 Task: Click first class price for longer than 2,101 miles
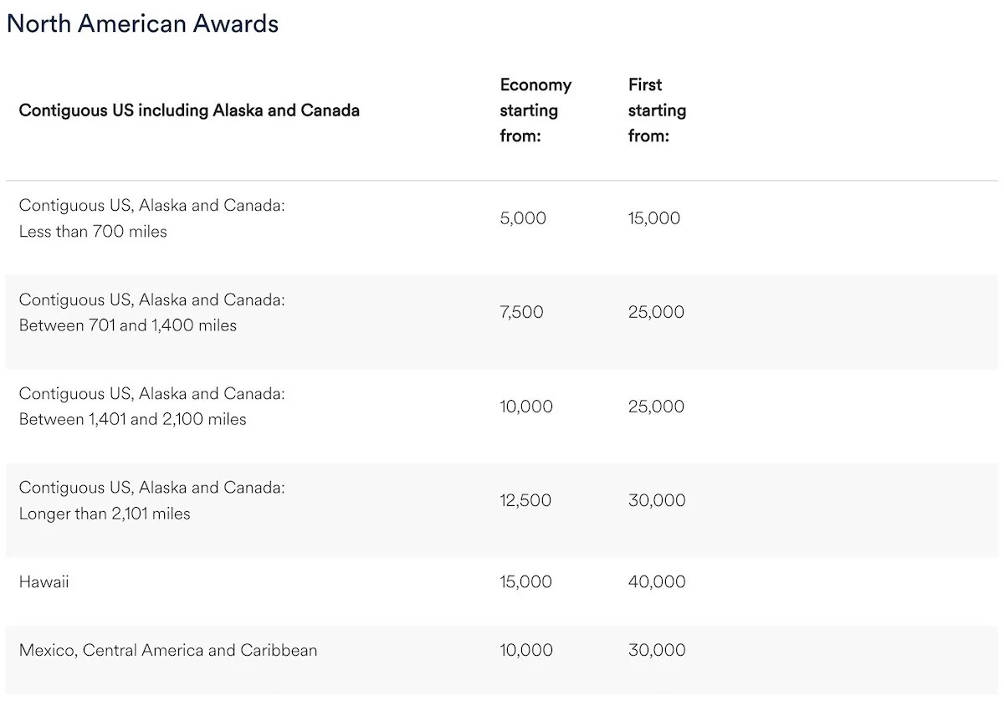point(657,500)
